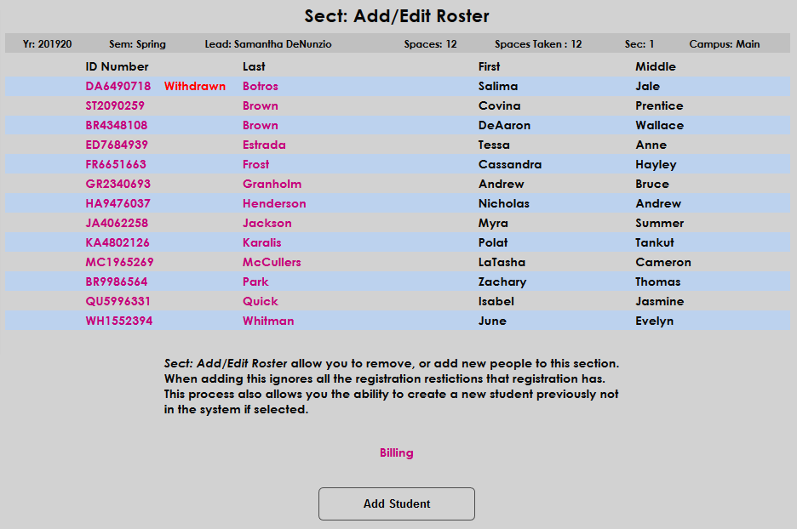The image size is (797, 529).
Task: Select the Withdrawn label next to Botros
Action: [x=195, y=85]
